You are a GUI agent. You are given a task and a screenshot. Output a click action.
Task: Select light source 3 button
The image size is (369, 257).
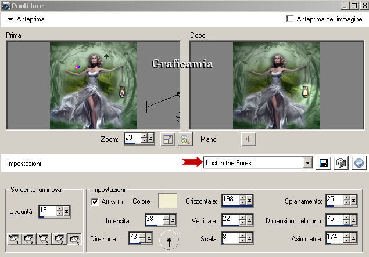pos(44,239)
